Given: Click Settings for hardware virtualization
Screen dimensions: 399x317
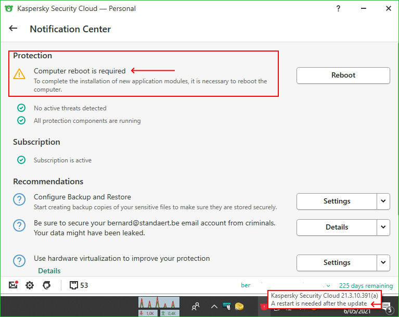Looking at the screenshot, I should click(x=337, y=262).
